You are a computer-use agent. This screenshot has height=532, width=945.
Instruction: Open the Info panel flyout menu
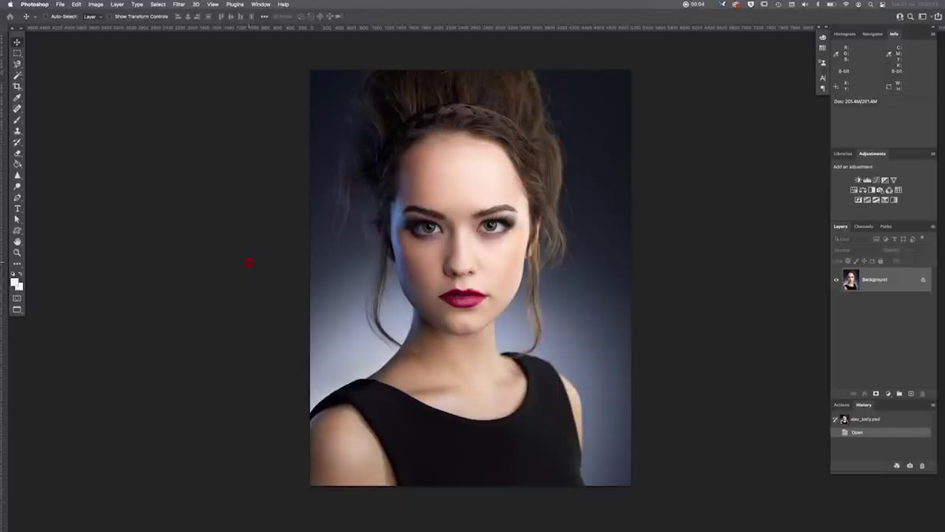coord(932,34)
